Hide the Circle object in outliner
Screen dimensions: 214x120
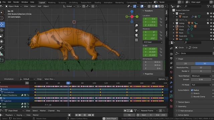point(211,26)
